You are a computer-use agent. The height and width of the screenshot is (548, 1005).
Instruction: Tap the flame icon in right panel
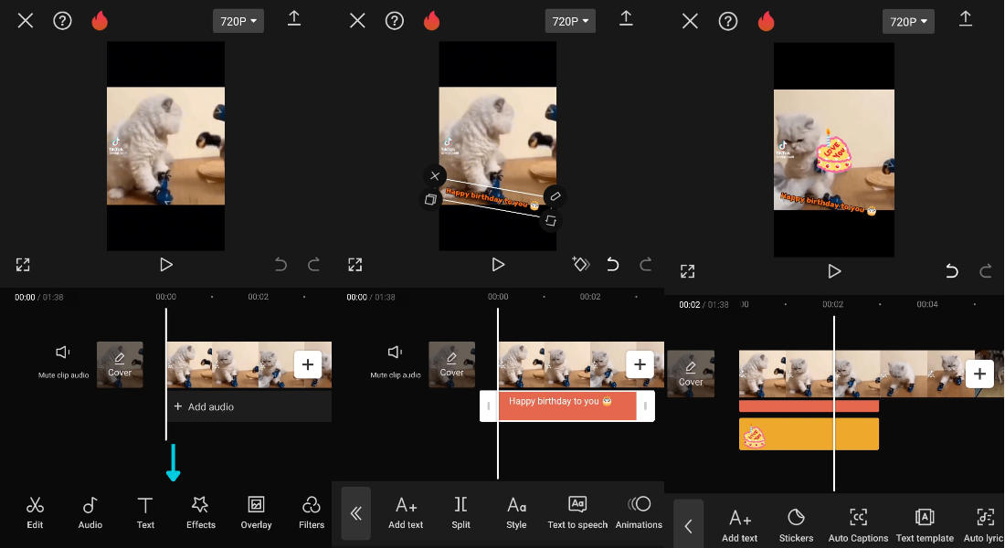coord(766,22)
